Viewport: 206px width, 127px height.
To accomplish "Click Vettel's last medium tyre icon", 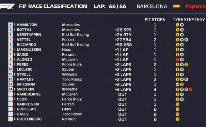I will 186,40.
